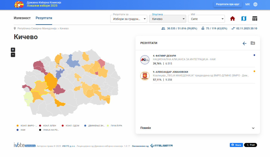The image size is (270, 157).
Task: Switch to the Излезност tab
Action: (22, 18)
